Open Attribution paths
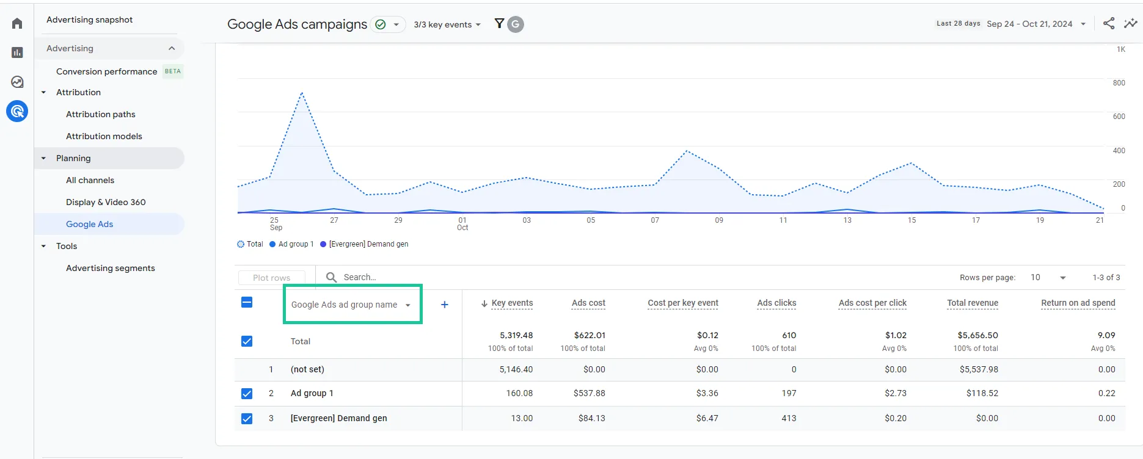The image size is (1143, 459). [x=101, y=114]
